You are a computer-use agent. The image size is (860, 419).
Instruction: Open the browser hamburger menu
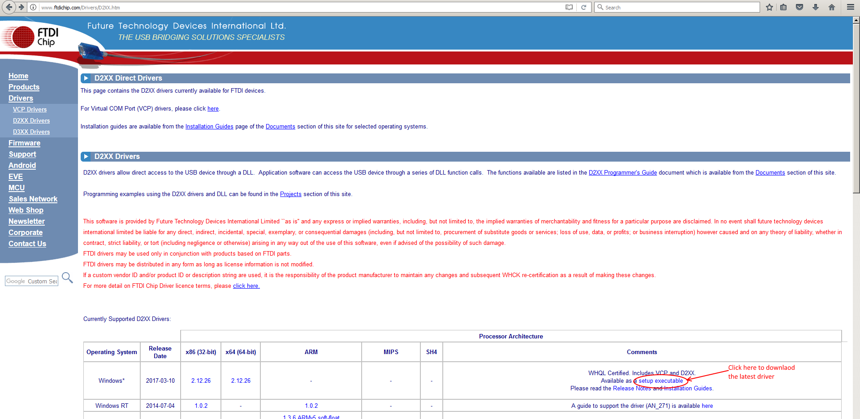tap(851, 7)
